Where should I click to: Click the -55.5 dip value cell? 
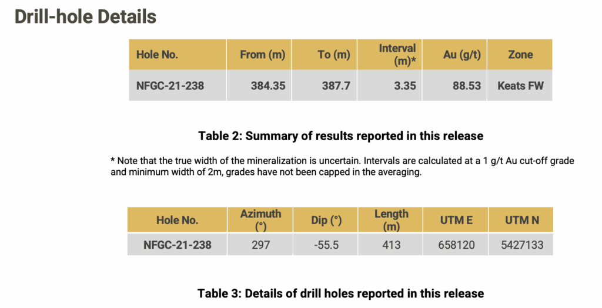pyautogui.click(x=326, y=245)
